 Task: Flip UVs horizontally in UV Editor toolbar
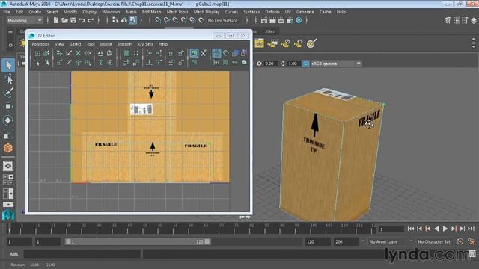(100, 53)
